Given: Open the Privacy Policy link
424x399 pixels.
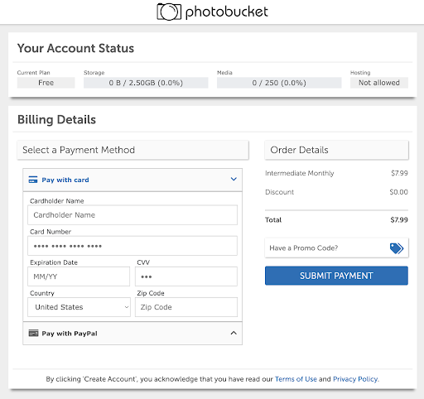Looking at the screenshot, I should [355, 379].
